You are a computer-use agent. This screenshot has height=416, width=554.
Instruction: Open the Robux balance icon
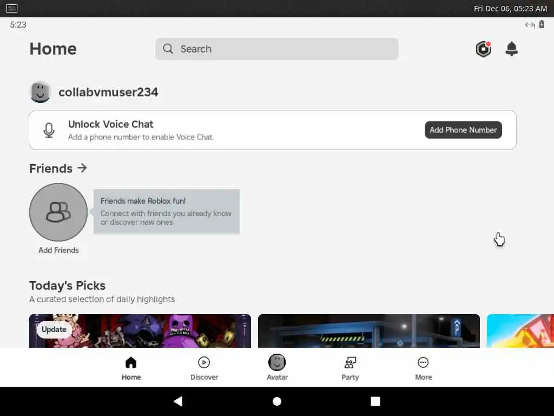(483, 49)
